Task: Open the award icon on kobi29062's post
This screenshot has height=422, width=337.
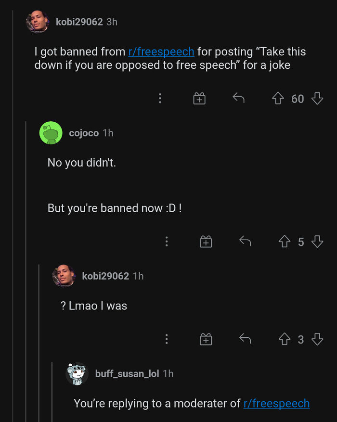Action: (x=199, y=99)
